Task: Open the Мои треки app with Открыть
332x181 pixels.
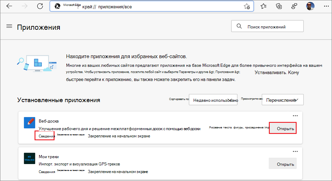Action: [x=283, y=163]
